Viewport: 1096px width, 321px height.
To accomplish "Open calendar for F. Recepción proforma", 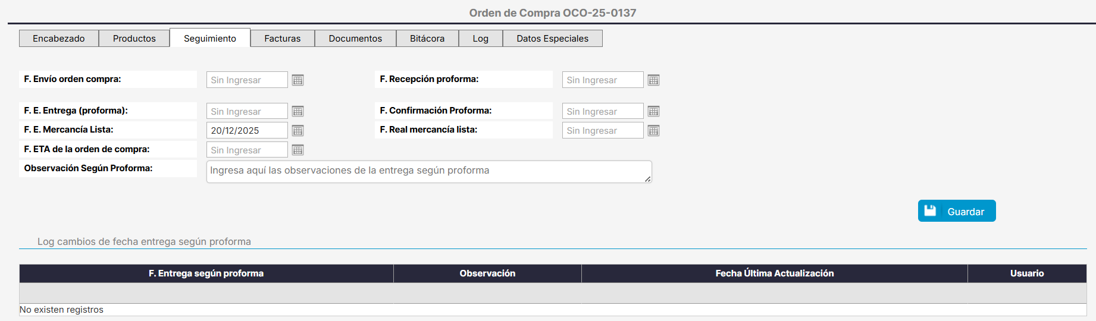I will (653, 80).
